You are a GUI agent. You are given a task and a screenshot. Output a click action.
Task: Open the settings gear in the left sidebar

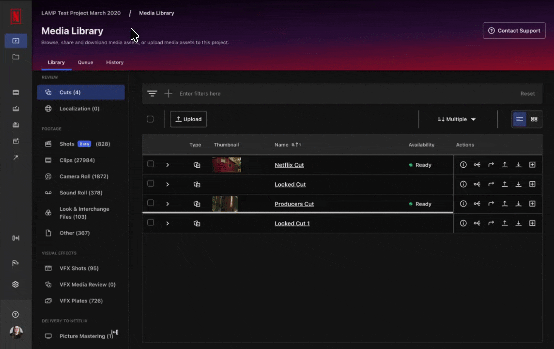[15, 285]
